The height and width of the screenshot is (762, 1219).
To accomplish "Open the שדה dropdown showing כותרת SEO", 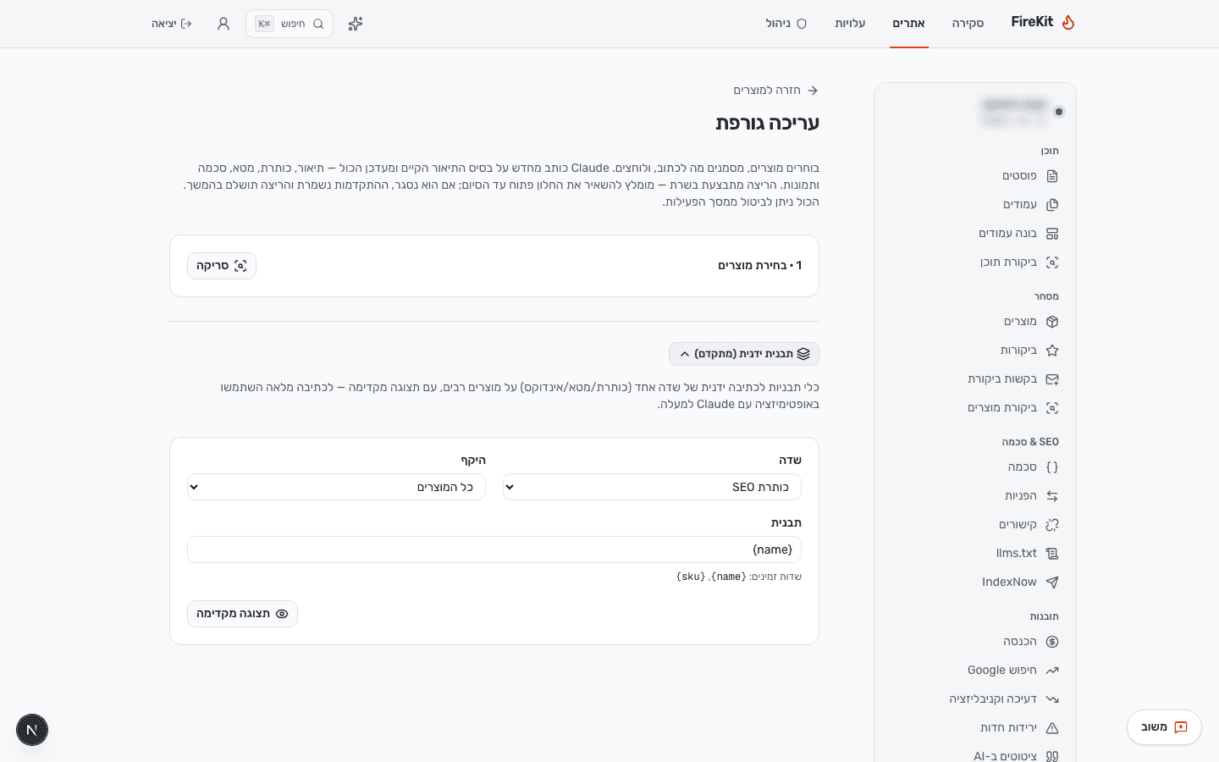I will click(x=652, y=487).
